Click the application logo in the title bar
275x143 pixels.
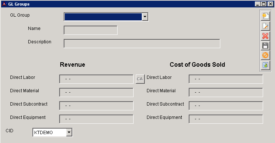[4, 4]
